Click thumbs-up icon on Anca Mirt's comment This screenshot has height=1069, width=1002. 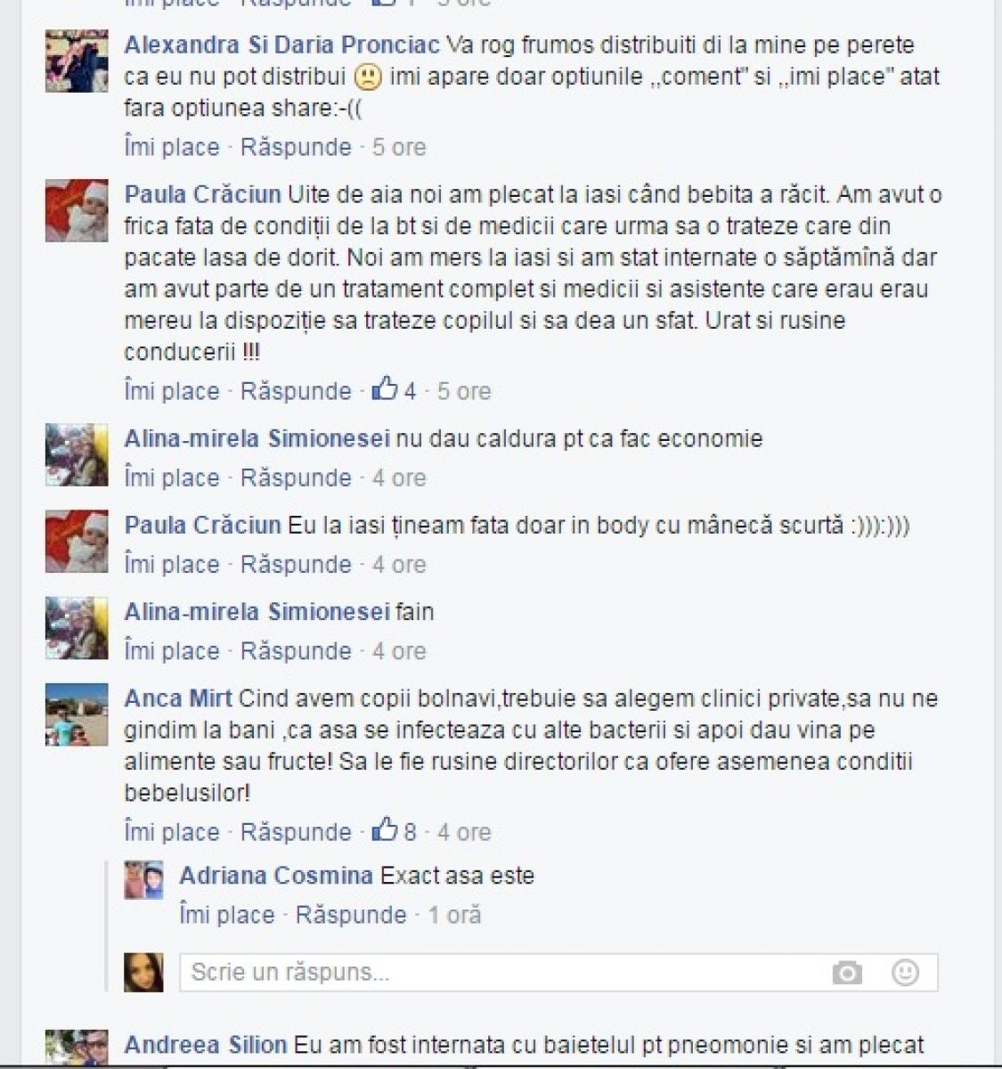click(385, 829)
